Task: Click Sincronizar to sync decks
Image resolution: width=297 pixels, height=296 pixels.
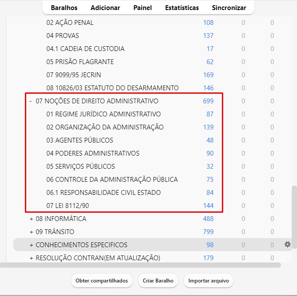Action: click(x=229, y=8)
